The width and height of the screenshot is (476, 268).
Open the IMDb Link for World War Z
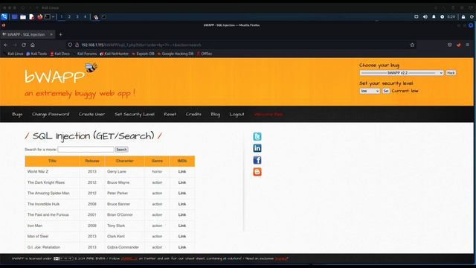[x=182, y=172]
